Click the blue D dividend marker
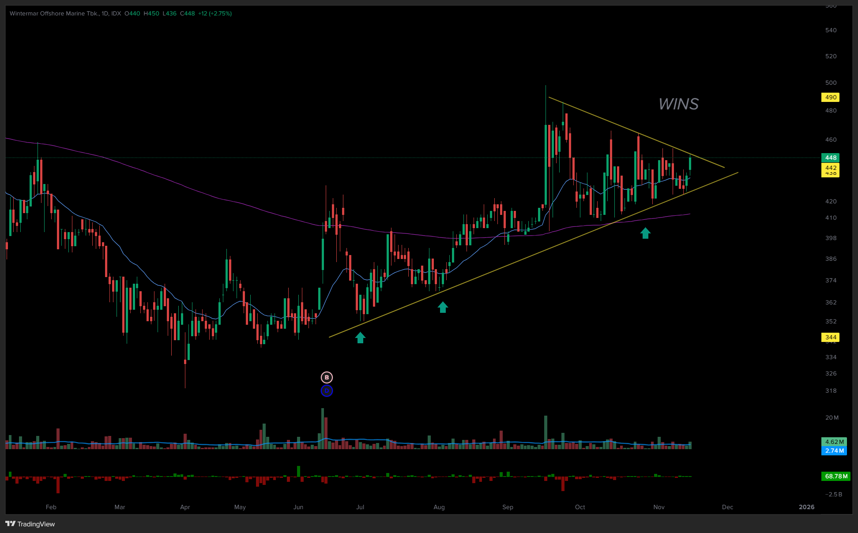This screenshot has width=858, height=533. tap(327, 391)
